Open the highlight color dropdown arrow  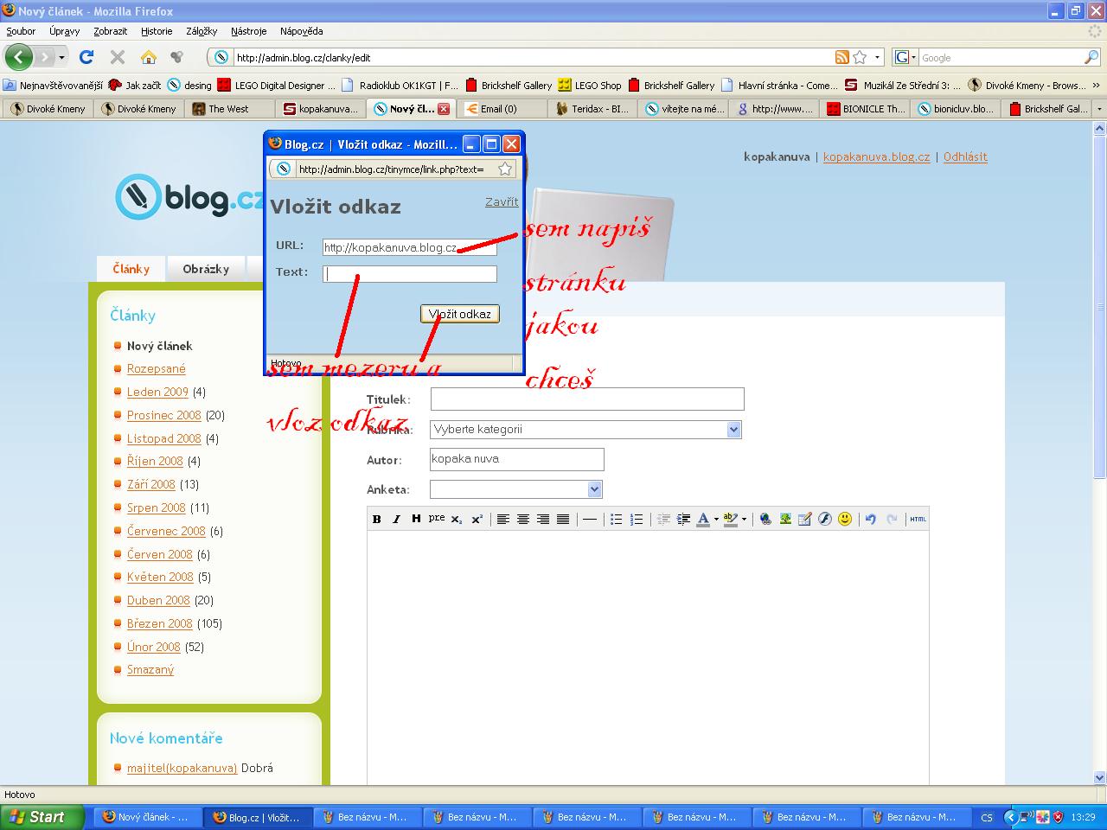pos(744,519)
